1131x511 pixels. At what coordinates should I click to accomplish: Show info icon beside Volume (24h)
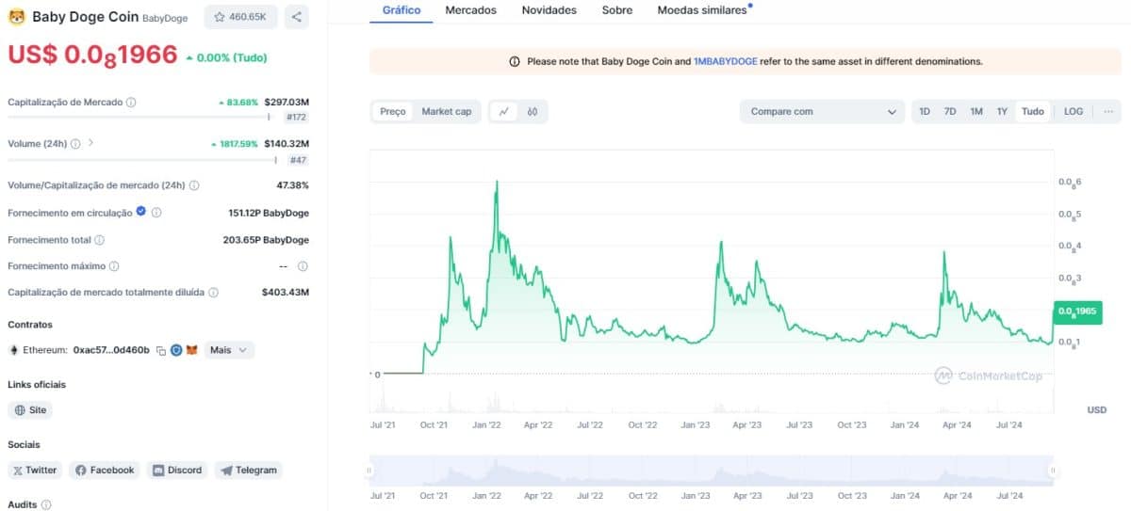point(75,144)
